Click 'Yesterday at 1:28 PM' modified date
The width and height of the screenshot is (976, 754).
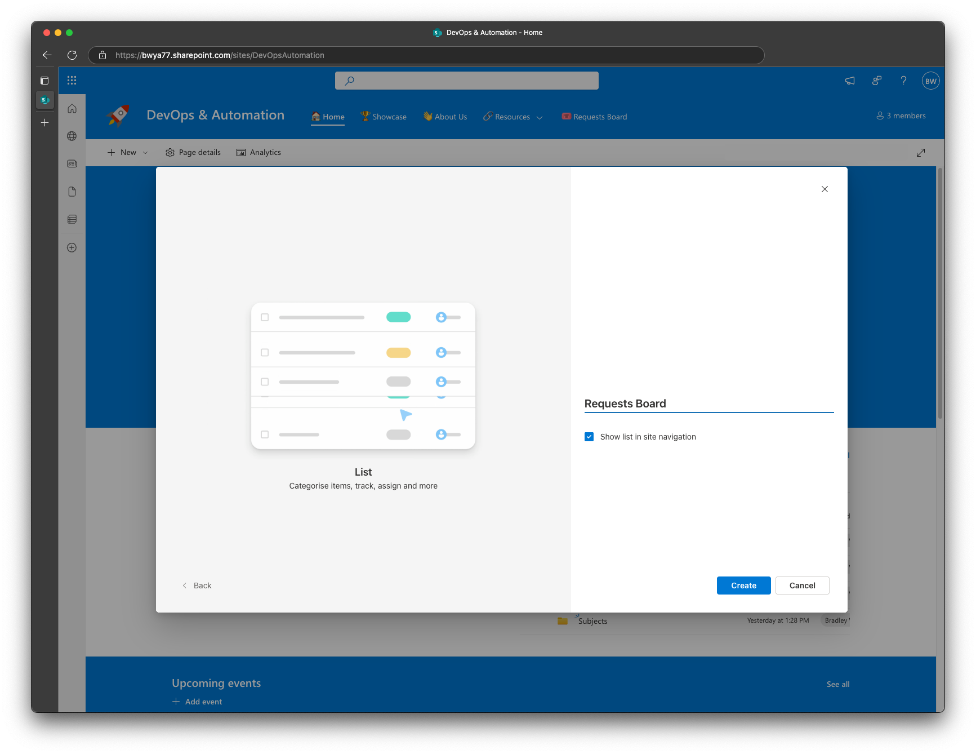pyautogui.click(x=778, y=620)
